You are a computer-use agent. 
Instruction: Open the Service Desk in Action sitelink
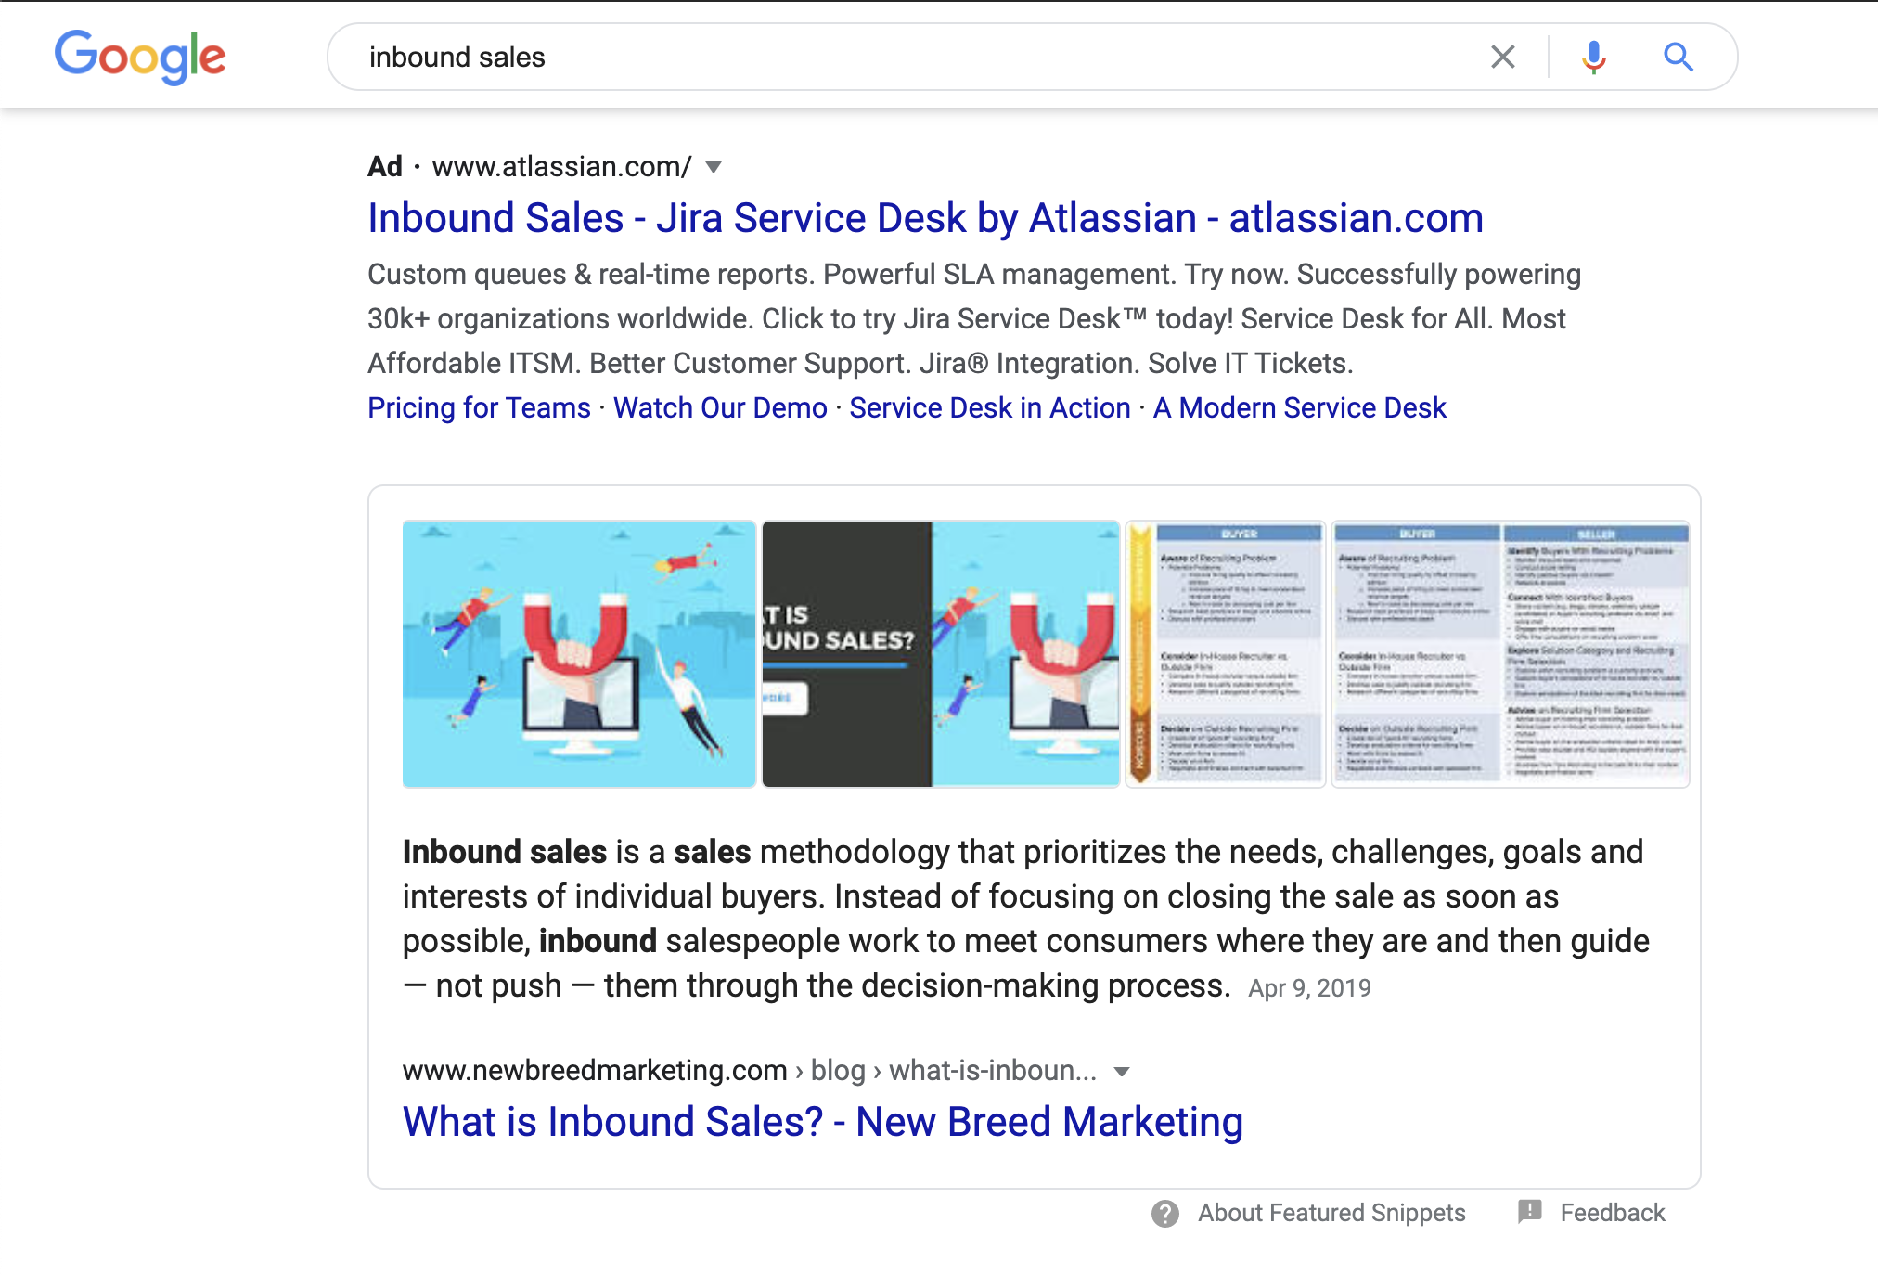pos(990,407)
